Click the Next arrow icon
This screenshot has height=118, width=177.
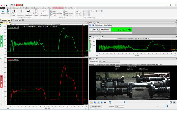coord(8,11)
